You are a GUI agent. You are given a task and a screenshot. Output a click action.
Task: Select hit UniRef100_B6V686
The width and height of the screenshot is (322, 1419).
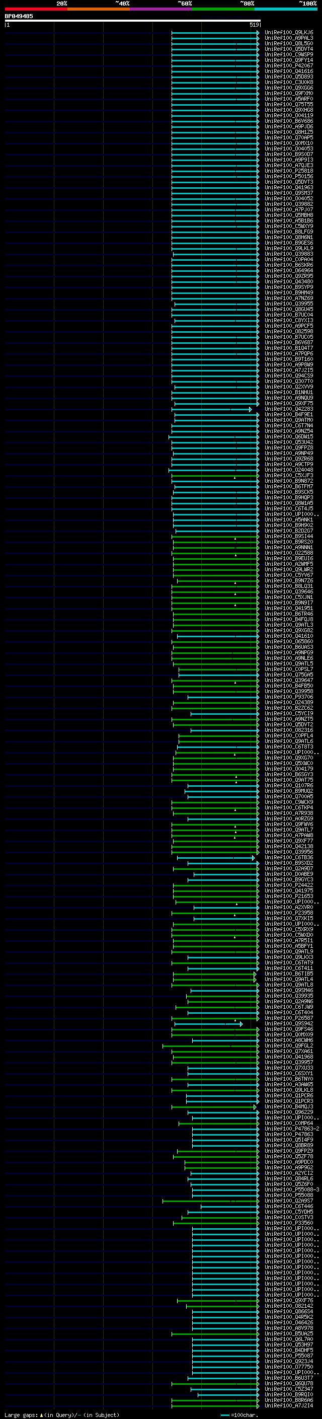pos(289,121)
